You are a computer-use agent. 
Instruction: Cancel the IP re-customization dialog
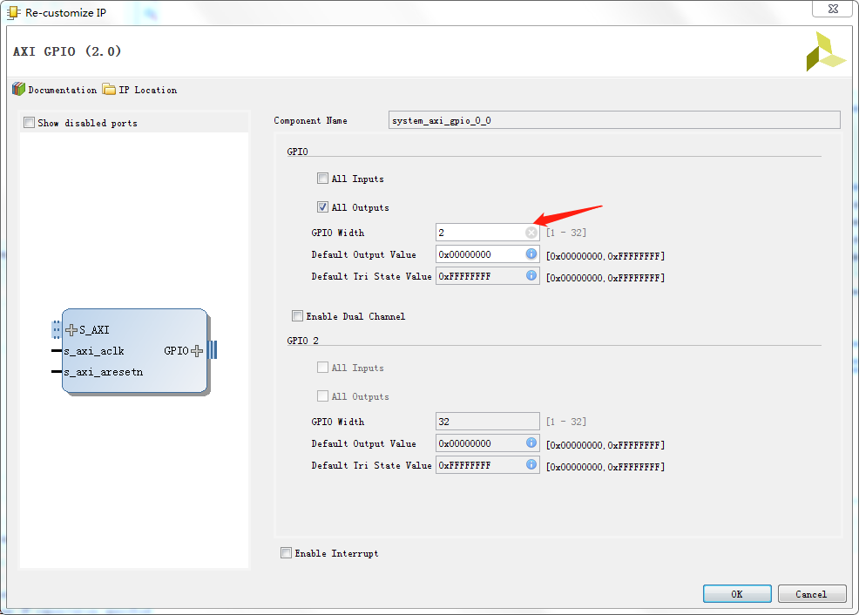point(811,593)
